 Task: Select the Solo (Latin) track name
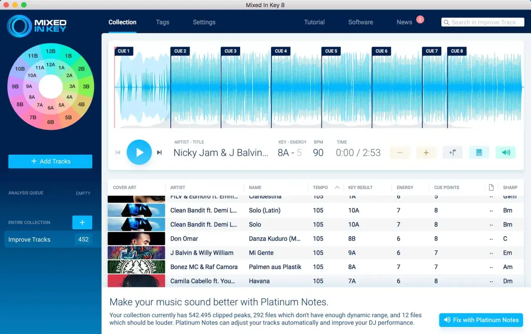tap(265, 210)
